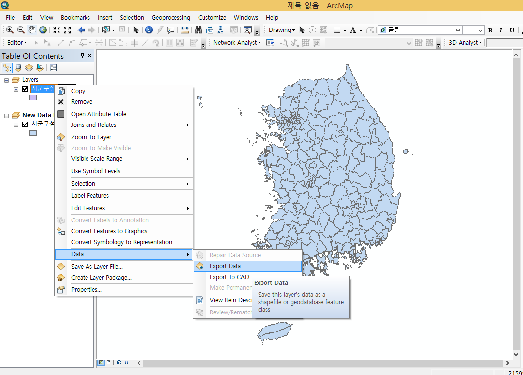Select the Zoom In tool
523x375 pixels.
click(10, 30)
